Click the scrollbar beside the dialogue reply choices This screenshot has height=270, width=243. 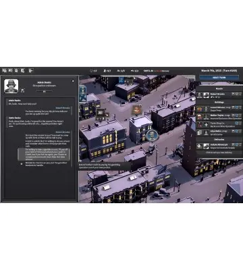tap(72, 148)
